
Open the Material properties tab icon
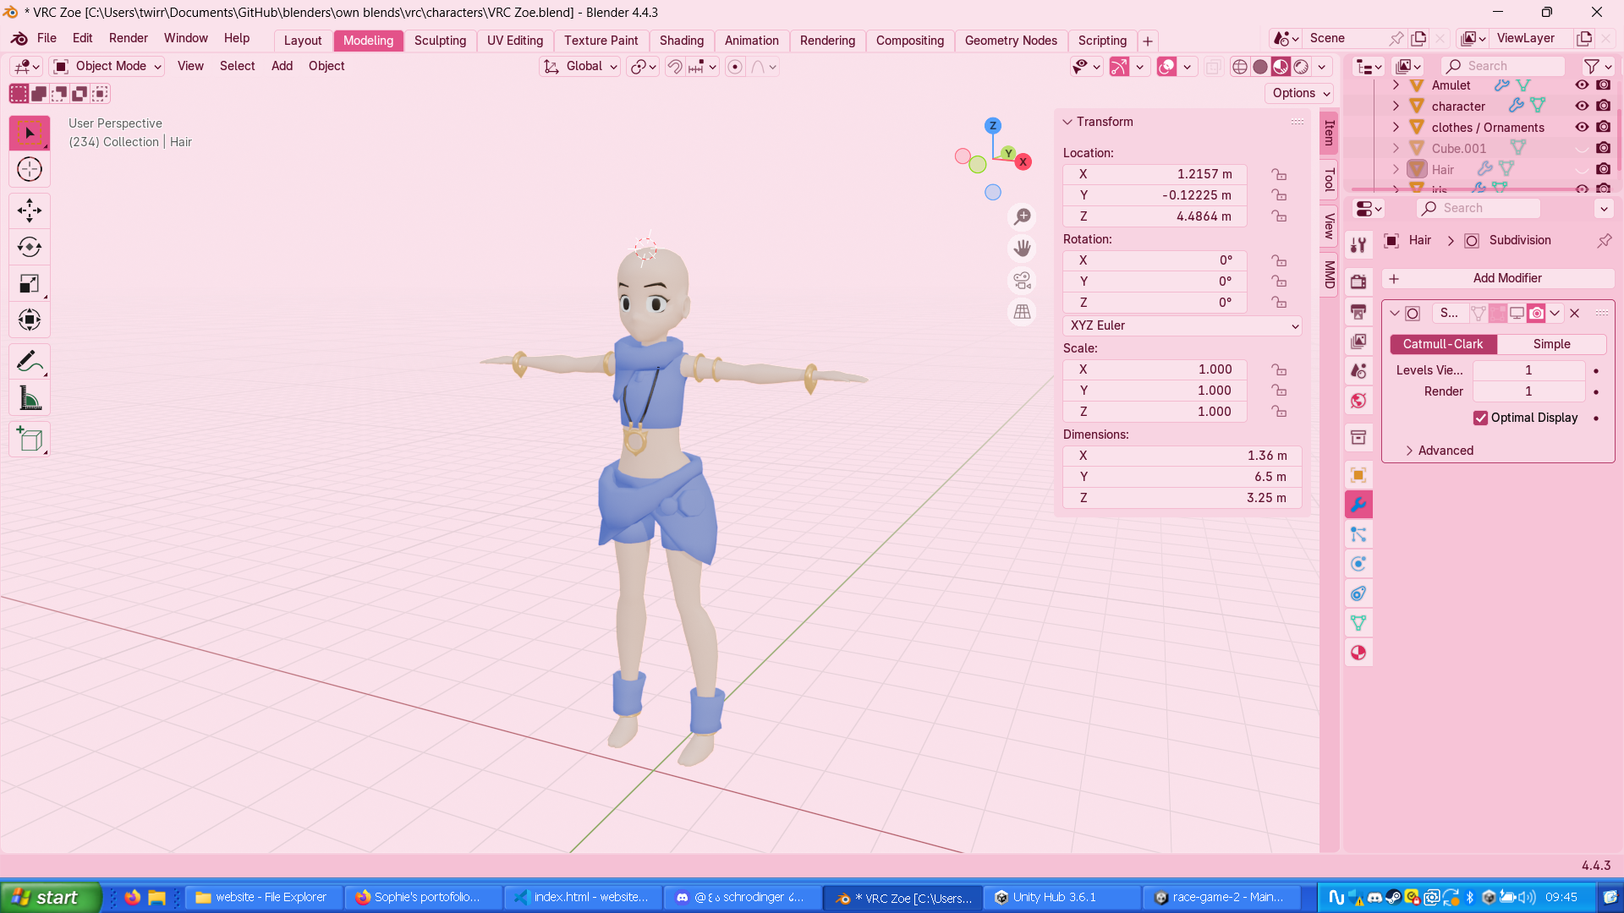click(1358, 653)
